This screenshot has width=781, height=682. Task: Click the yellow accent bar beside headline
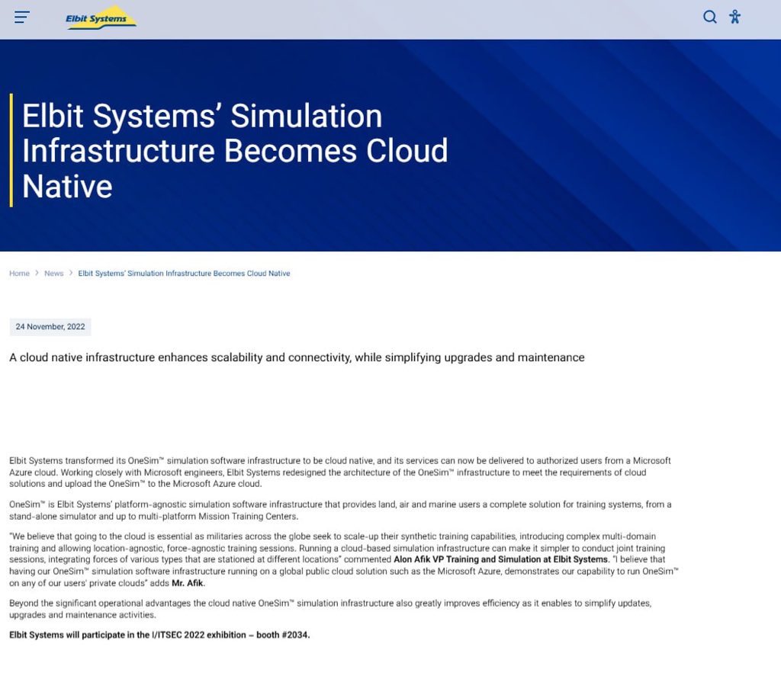point(11,150)
